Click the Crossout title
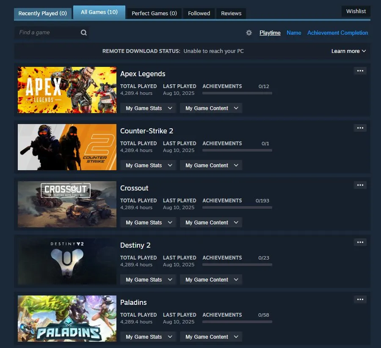The width and height of the screenshot is (381, 348). pyautogui.click(x=134, y=188)
